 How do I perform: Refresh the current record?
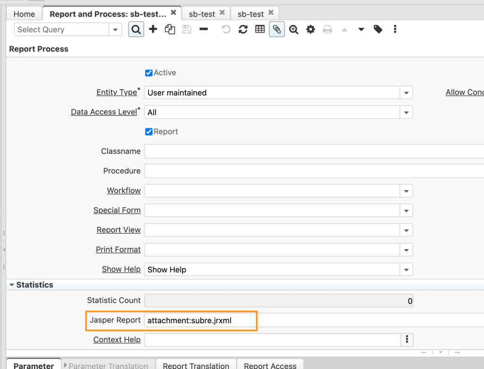(x=242, y=29)
